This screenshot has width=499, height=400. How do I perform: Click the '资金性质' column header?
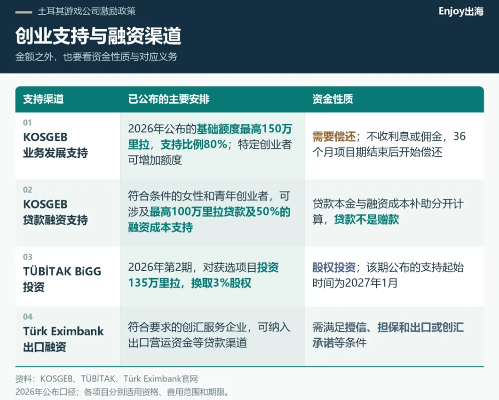point(333,99)
